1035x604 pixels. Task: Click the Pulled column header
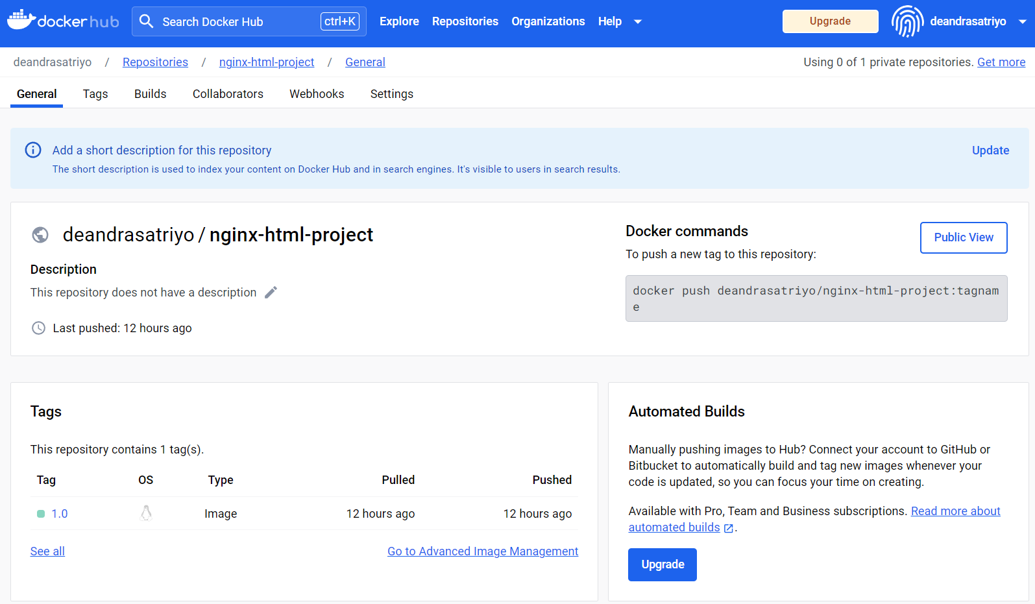(398, 480)
